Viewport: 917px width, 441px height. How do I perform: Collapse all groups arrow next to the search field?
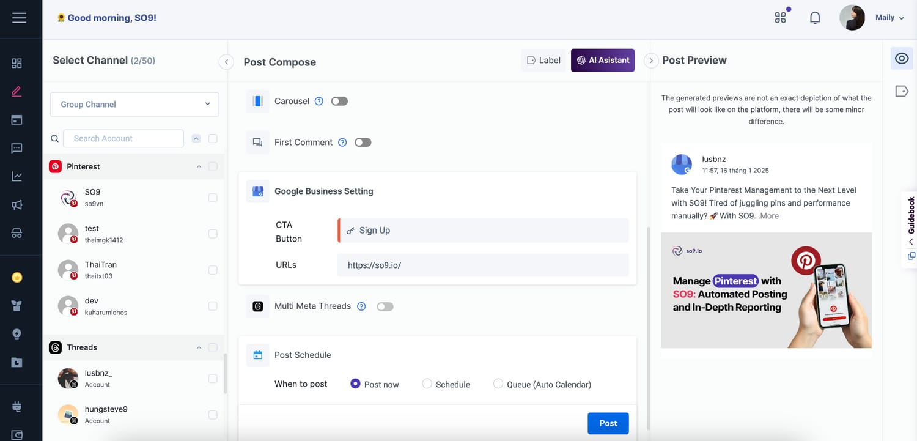(196, 139)
